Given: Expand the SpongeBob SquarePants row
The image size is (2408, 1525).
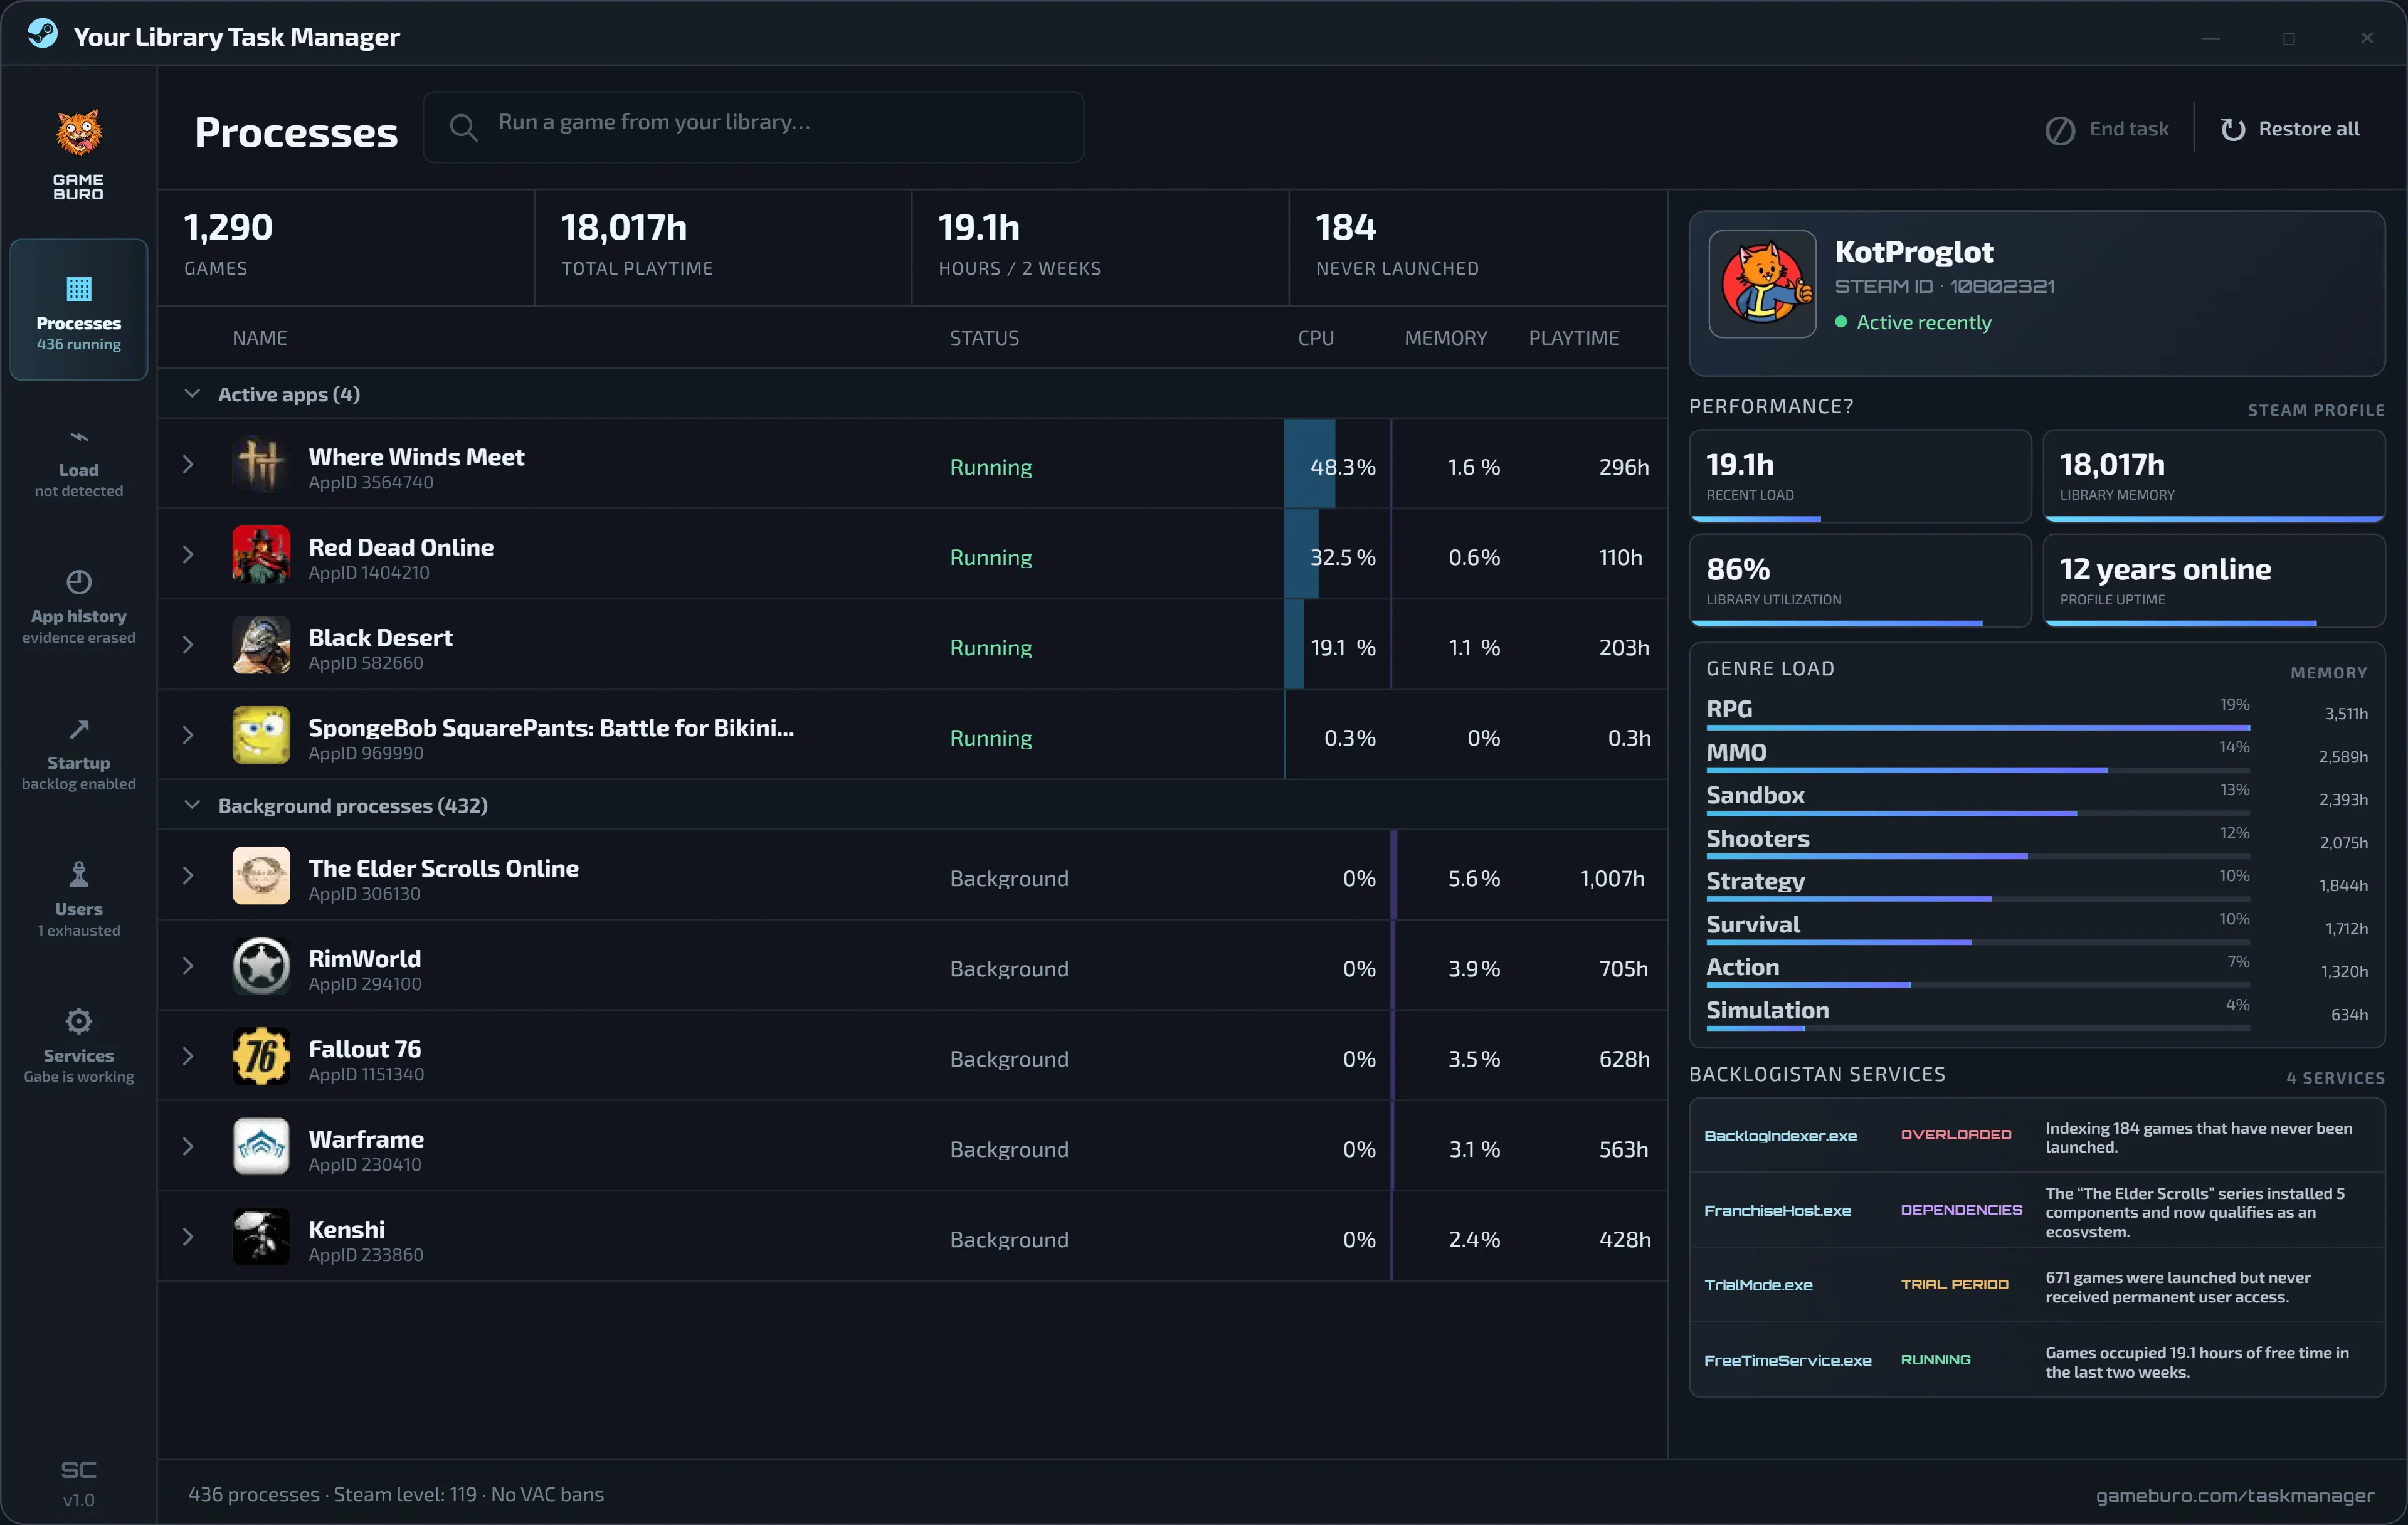Looking at the screenshot, I should 188,735.
